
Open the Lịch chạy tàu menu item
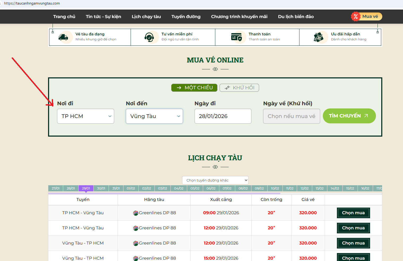click(146, 16)
